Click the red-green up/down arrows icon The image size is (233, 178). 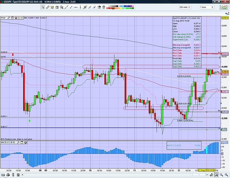(228, 14)
